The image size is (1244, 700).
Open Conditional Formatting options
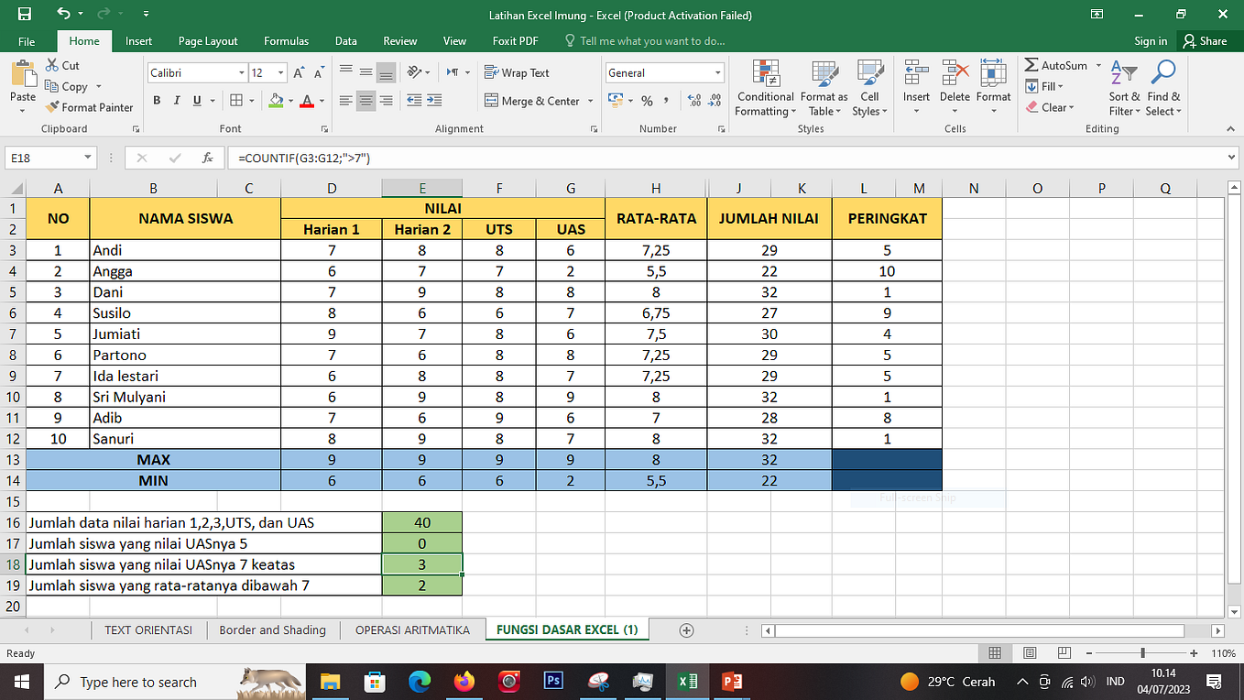[x=765, y=89]
